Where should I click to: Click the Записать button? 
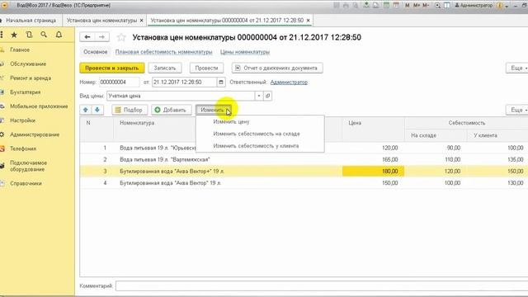point(165,68)
